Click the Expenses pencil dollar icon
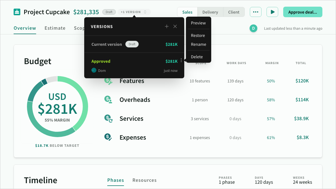Screen dimensions: 336x189 pos(108,137)
